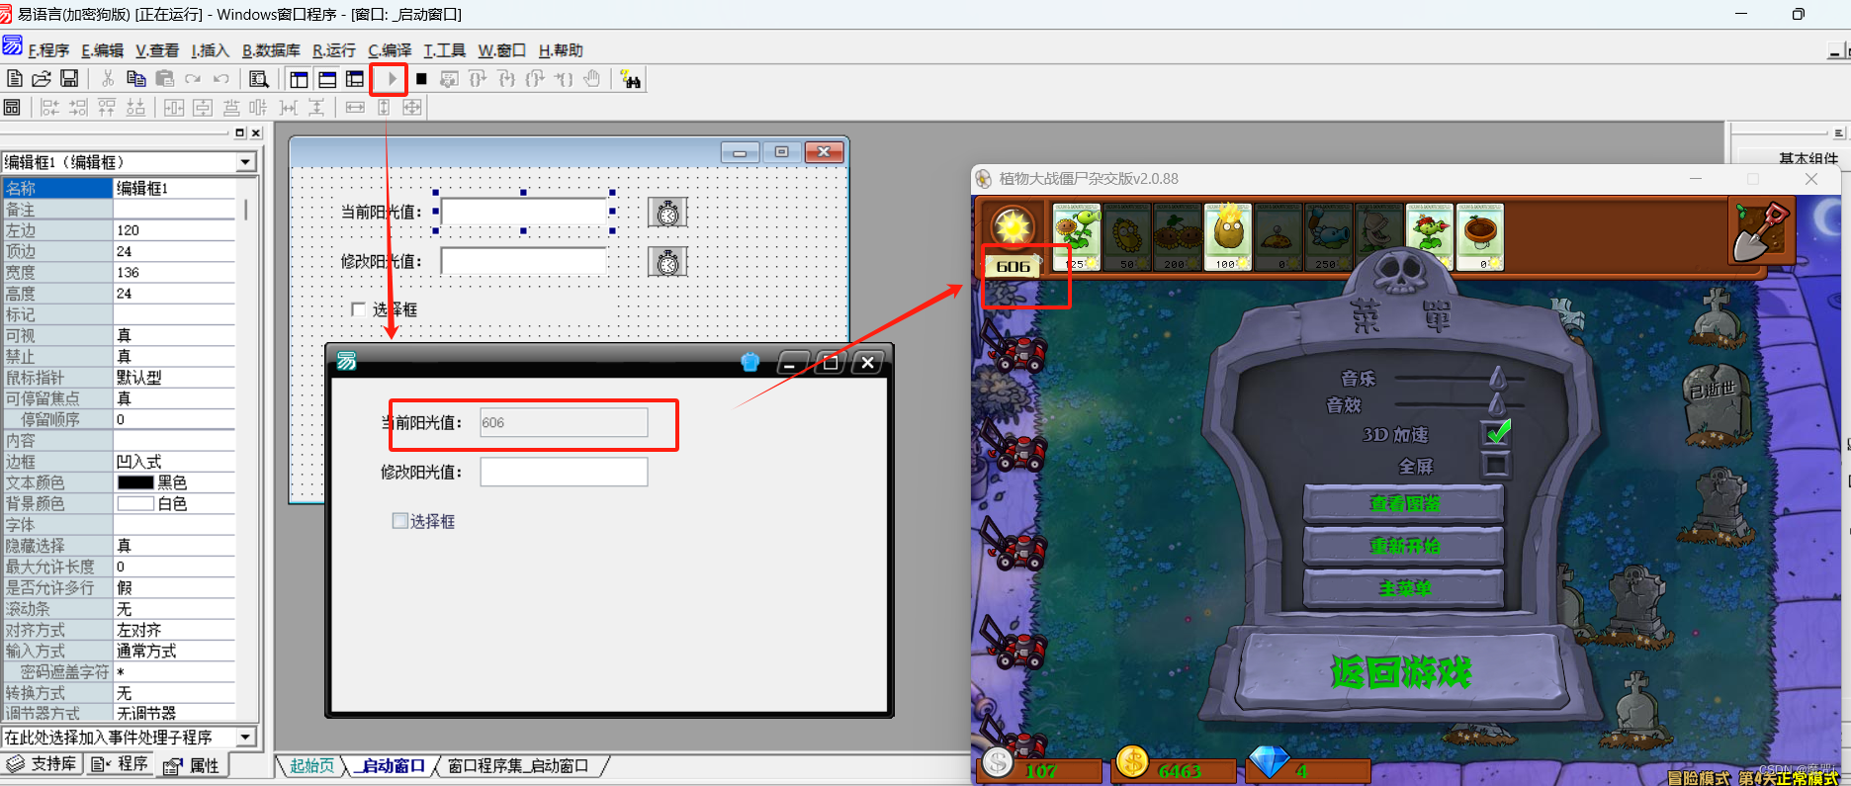Click the 边框 property value 凹入式
Screen dimensions: 1851x786
tap(174, 462)
